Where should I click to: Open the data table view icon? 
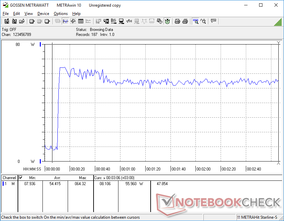(81, 21)
